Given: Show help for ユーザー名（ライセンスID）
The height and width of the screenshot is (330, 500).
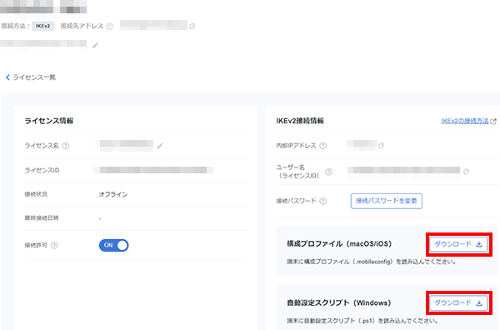Looking at the screenshot, I should (x=329, y=172).
